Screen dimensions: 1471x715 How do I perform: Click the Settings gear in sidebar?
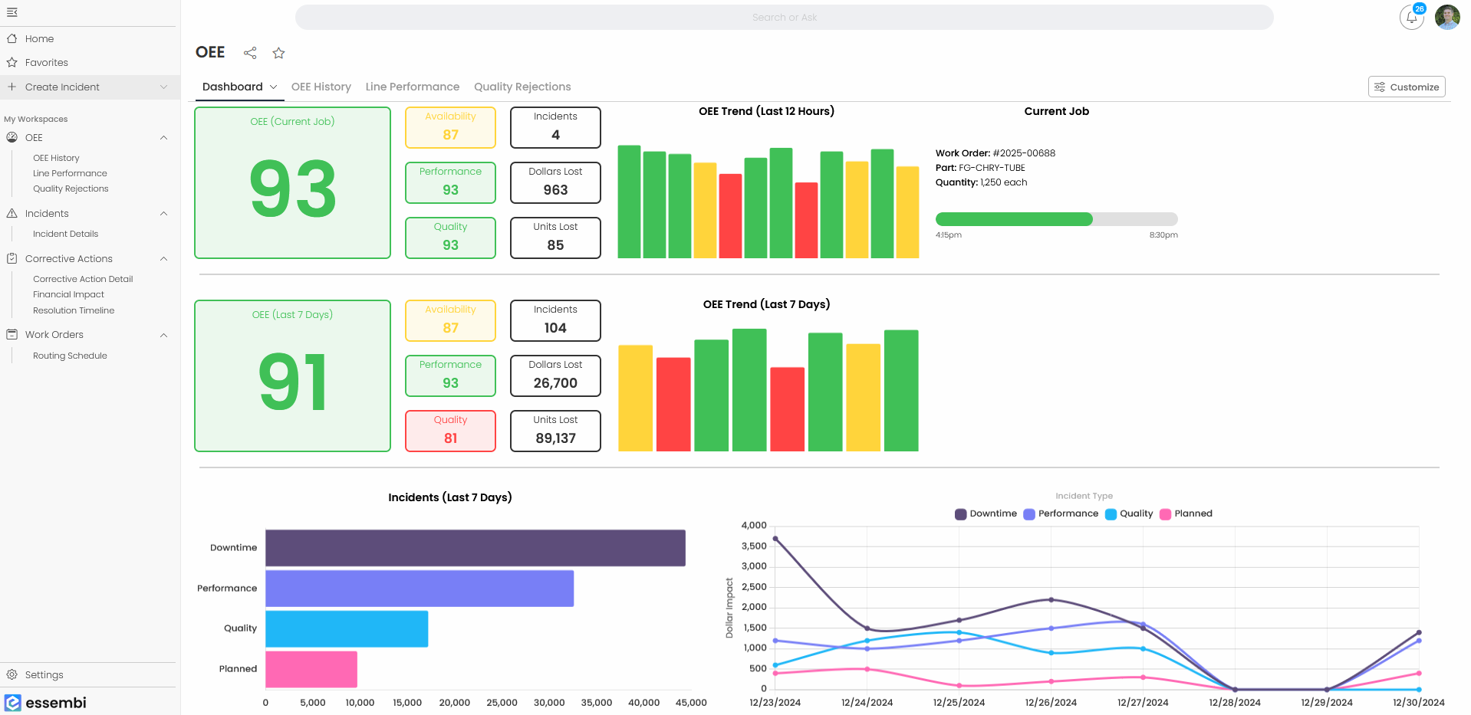[x=12, y=674]
